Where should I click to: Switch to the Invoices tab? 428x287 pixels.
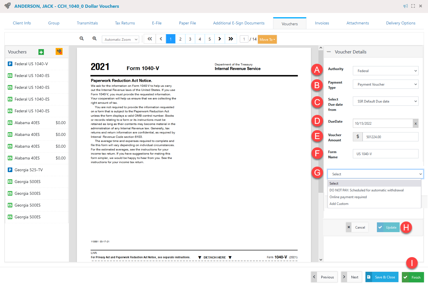[x=322, y=23]
